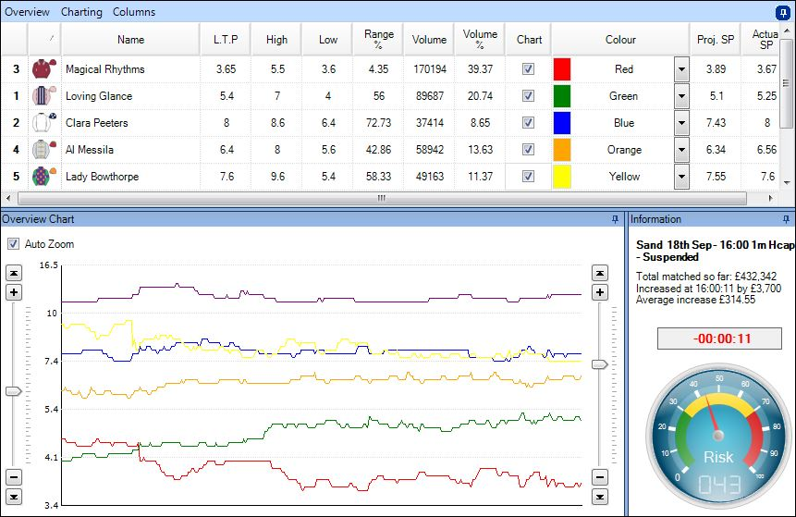Open colour dropdown for Red row
This screenshot has width=796, height=517.
[x=681, y=69]
